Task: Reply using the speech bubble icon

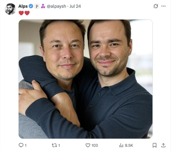Action: (21, 145)
